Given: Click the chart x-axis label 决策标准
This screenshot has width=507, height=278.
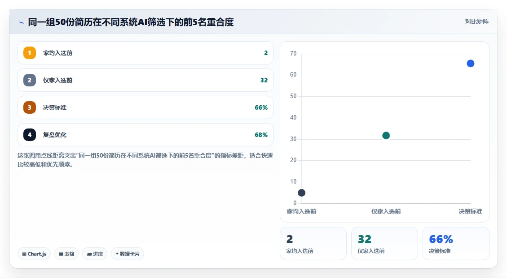Looking at the screenshot, I should [x=471, y=212].
